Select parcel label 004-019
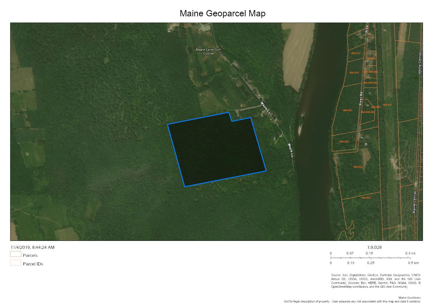 click(354, 73)
